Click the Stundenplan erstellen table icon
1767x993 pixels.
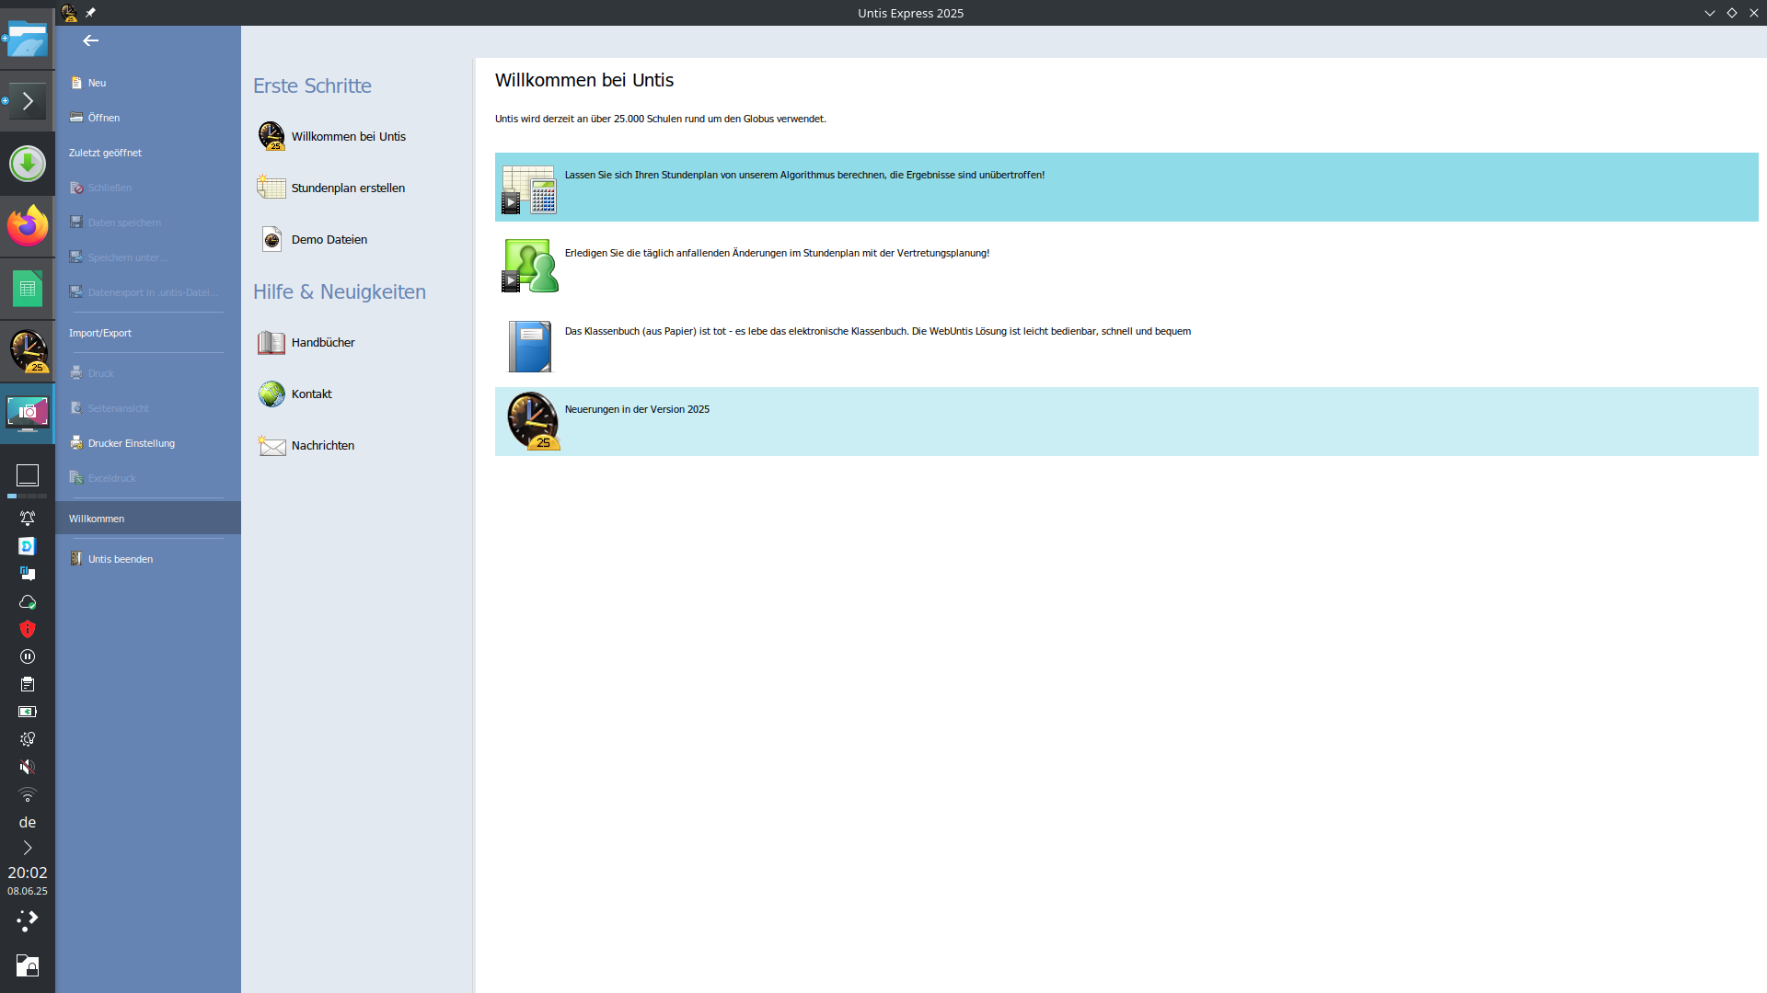(271, 188)
